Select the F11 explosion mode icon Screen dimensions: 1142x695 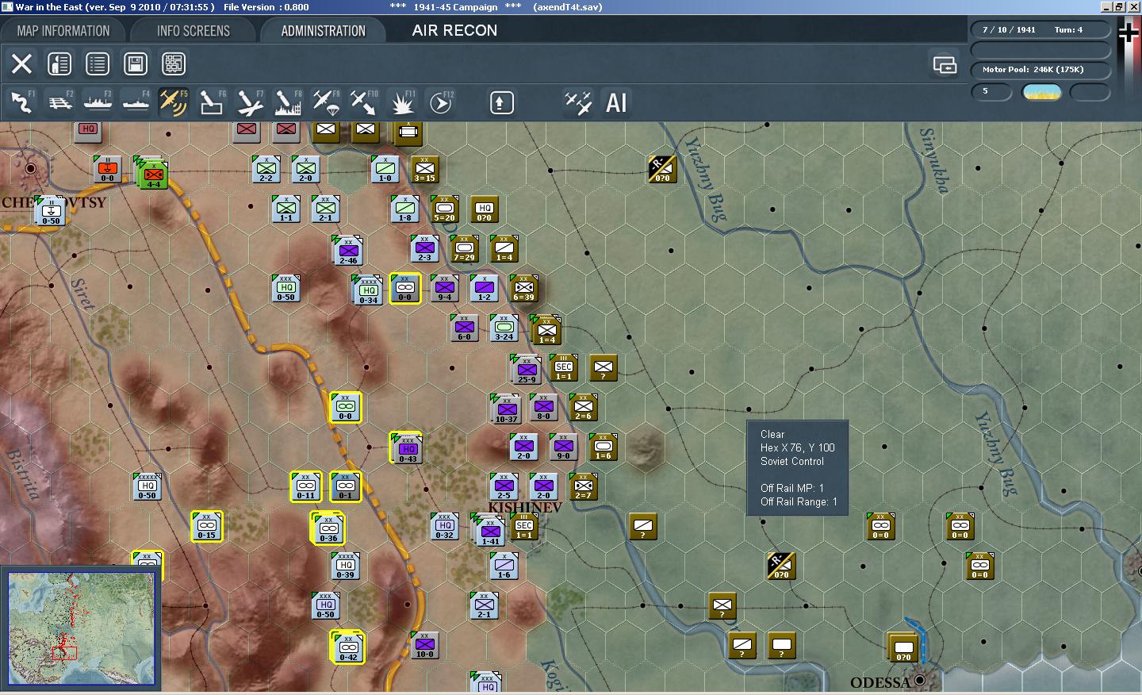(x=402, y=102)
